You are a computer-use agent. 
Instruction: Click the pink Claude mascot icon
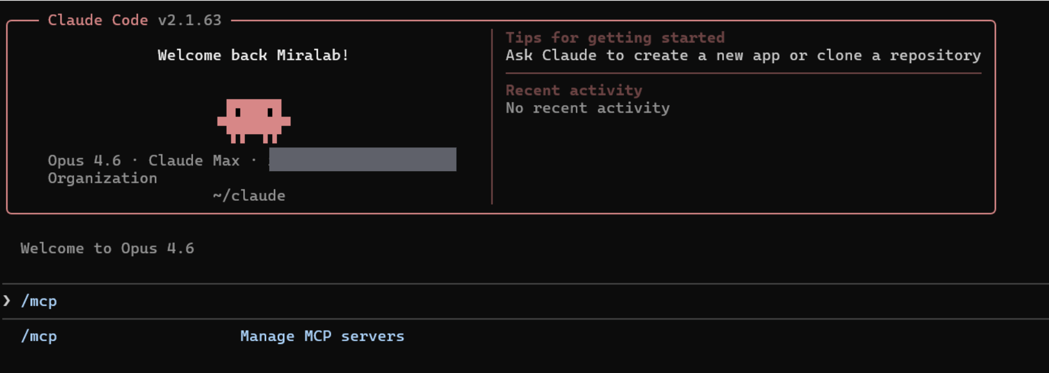coord(254,120)
